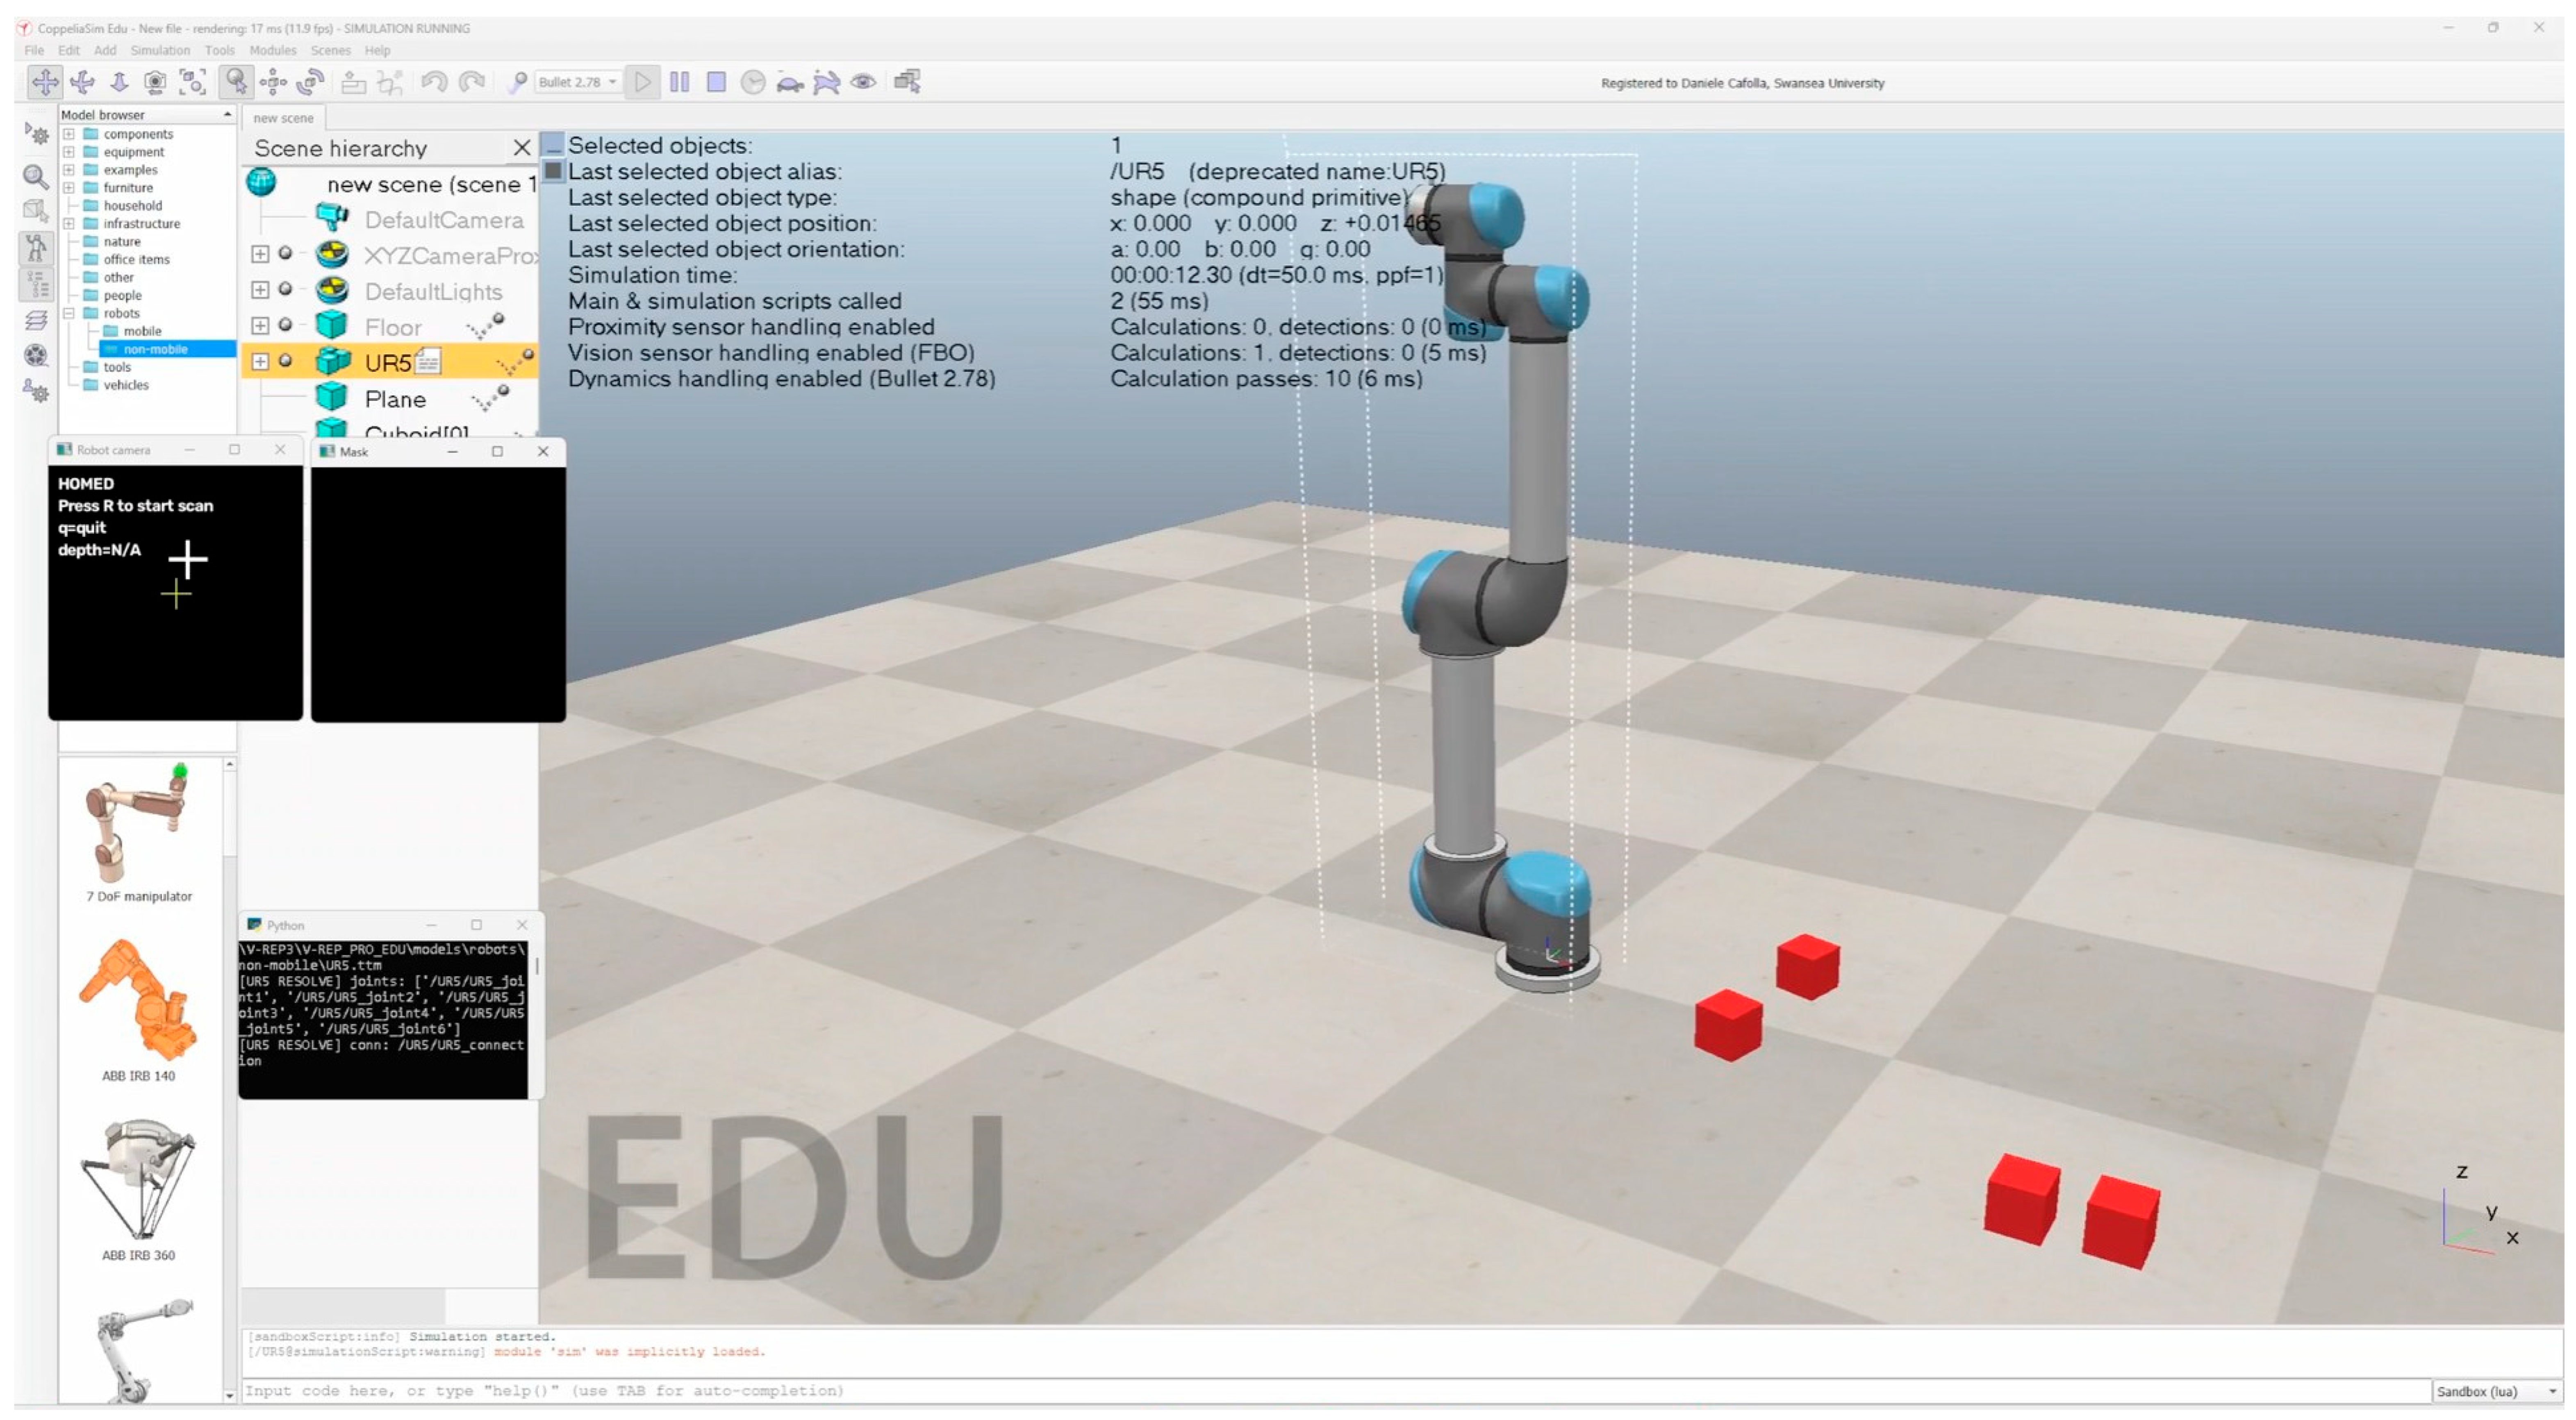The image size is (2576, 1420).
Task: Open the Help menu
Action: pos(377,50)
